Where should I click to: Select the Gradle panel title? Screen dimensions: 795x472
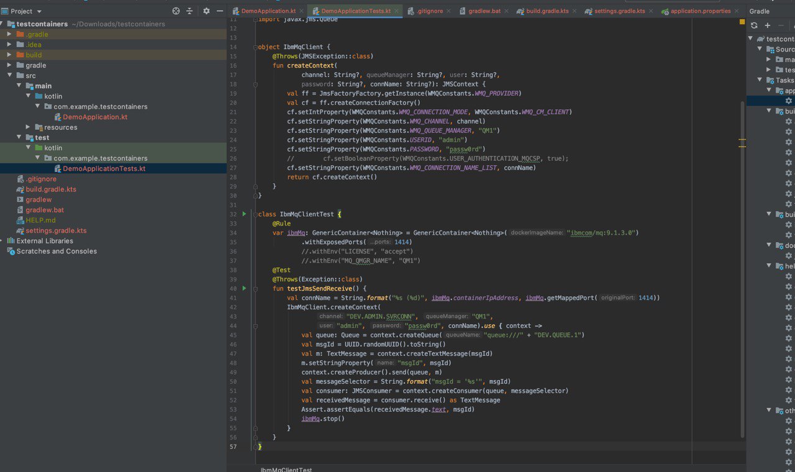759,11
